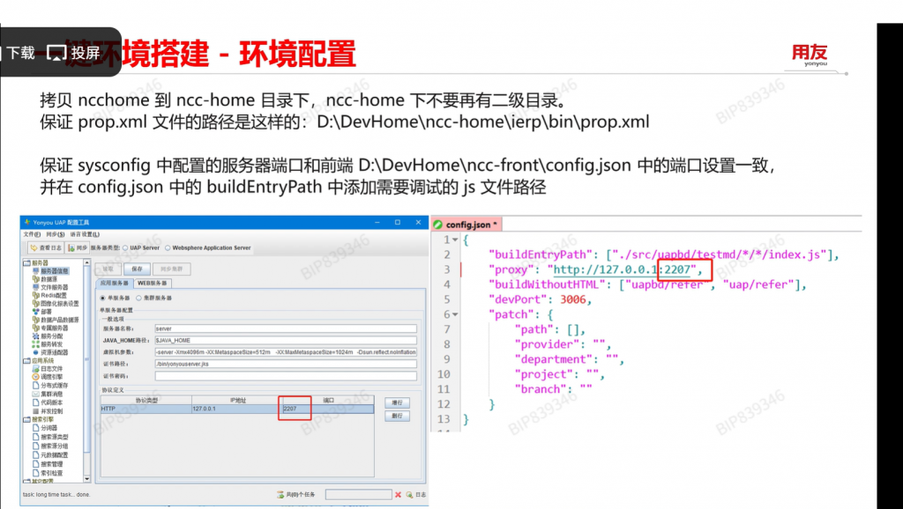Click the 投屏 screen cast icon

click(56, 53)
